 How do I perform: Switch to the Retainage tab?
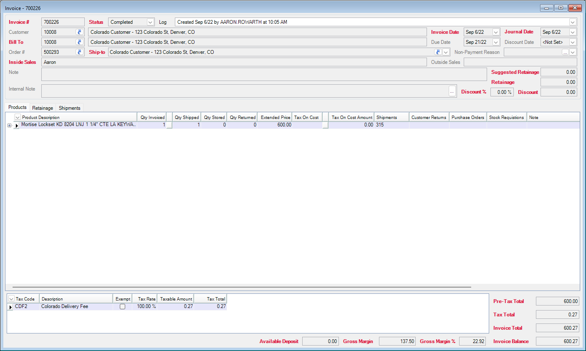click(x=43, y=108)
